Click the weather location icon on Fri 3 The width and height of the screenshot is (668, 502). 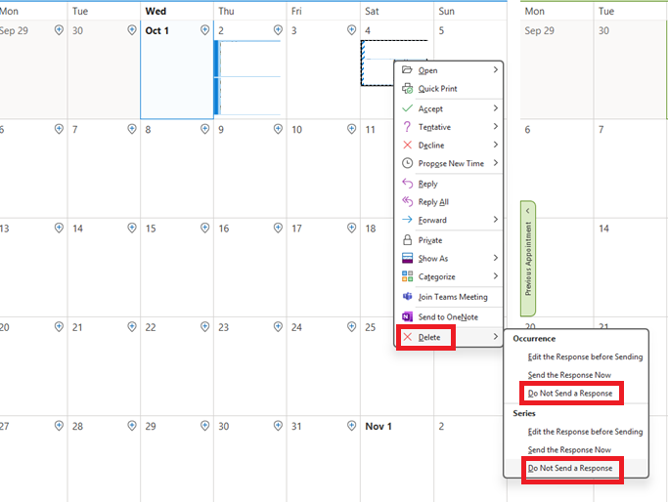click(351, 30)
